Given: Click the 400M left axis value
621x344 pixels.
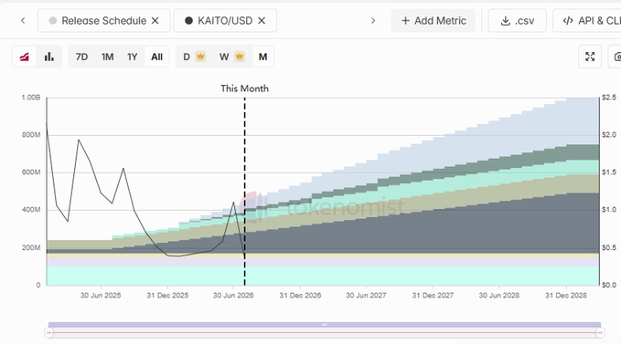Looking at the screenshot, I should (x=31, y=210).
